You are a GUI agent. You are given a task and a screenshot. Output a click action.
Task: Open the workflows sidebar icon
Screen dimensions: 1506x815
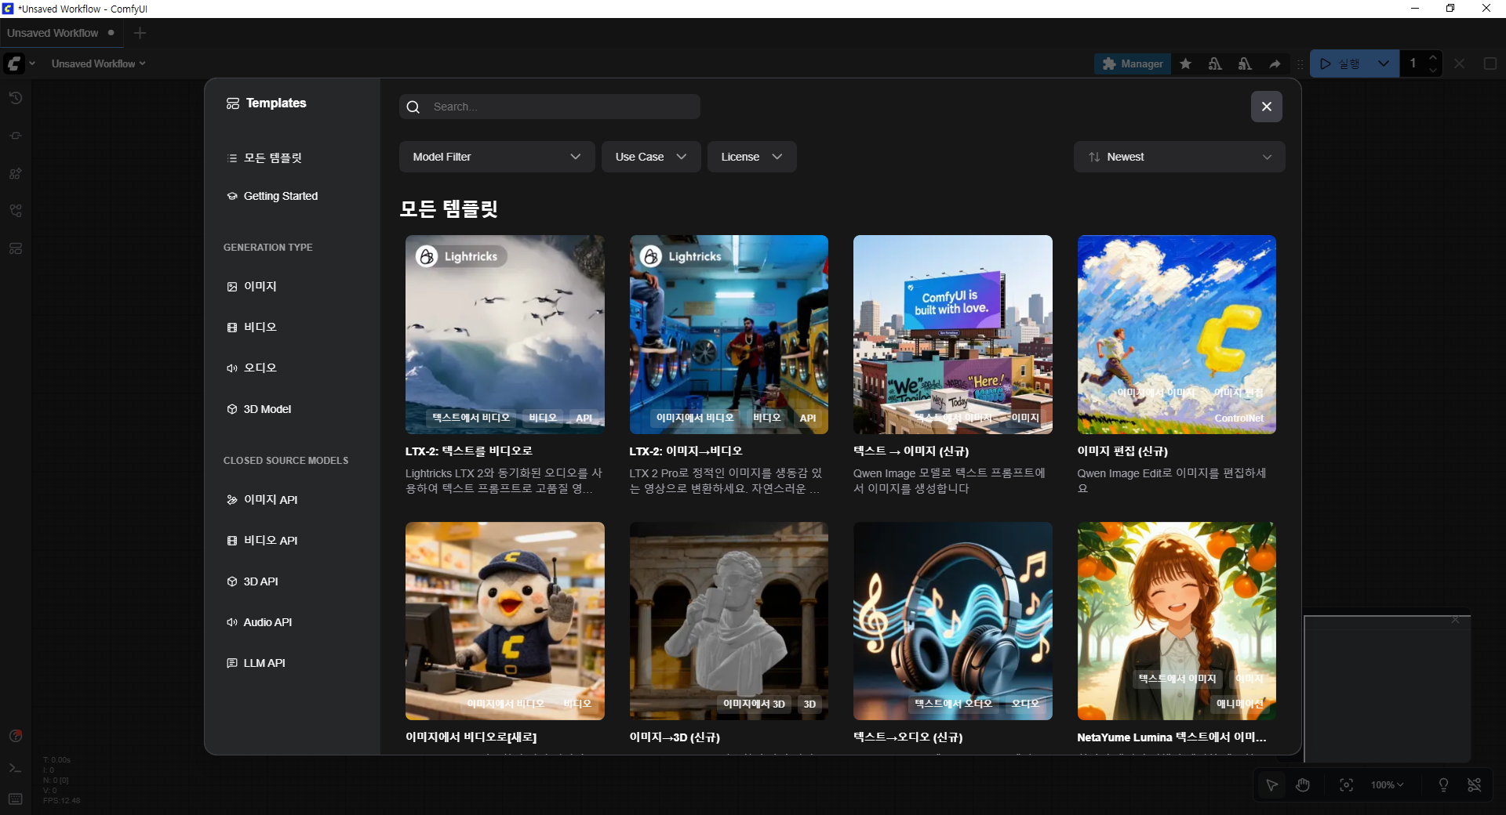(x=16, y=211)
